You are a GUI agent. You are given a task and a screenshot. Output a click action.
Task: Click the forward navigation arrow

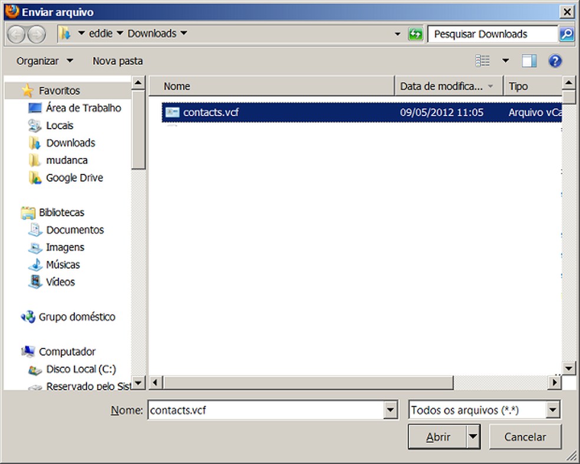pos(37,34)
